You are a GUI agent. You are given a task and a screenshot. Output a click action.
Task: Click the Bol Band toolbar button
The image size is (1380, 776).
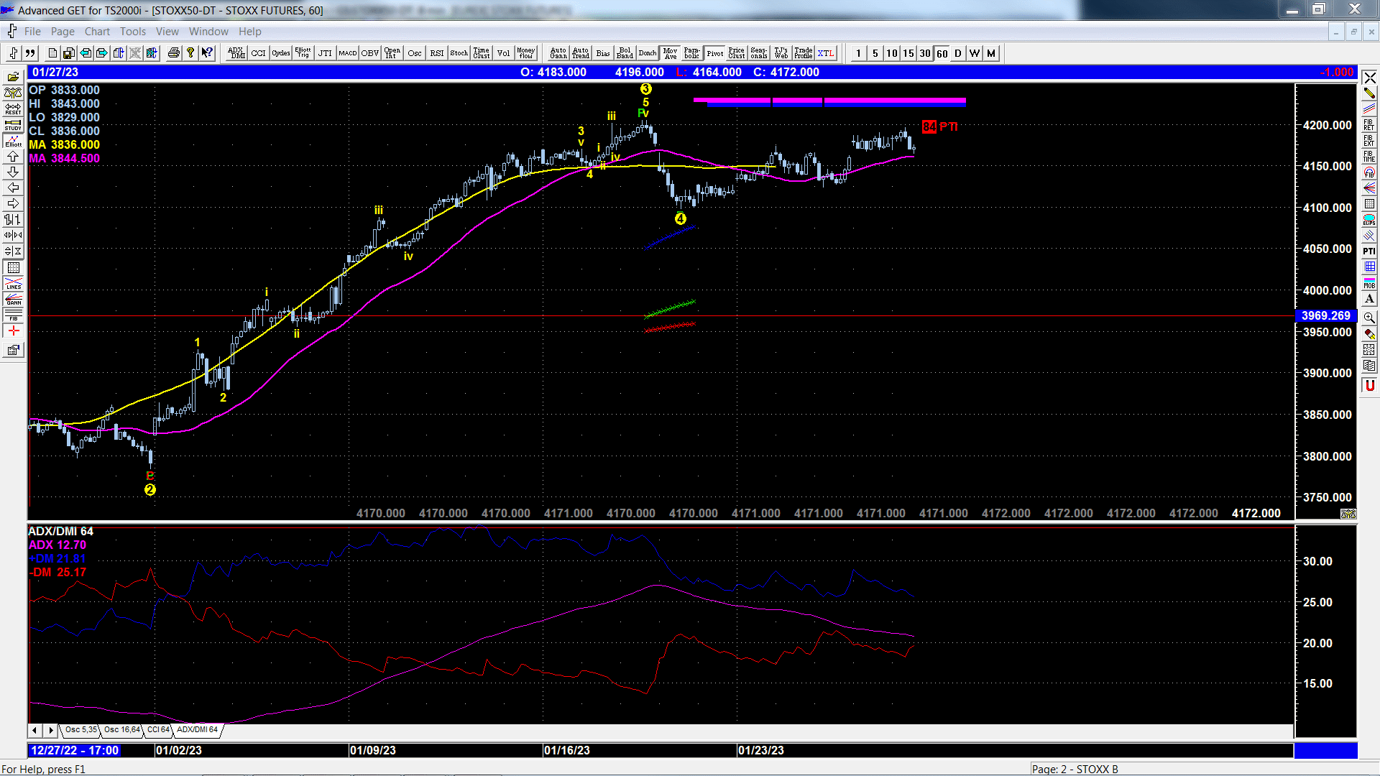(625, 53)
